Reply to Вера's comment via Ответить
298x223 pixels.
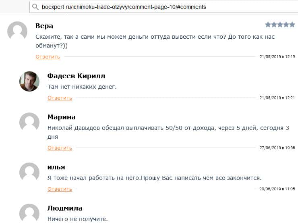point(48,57)
